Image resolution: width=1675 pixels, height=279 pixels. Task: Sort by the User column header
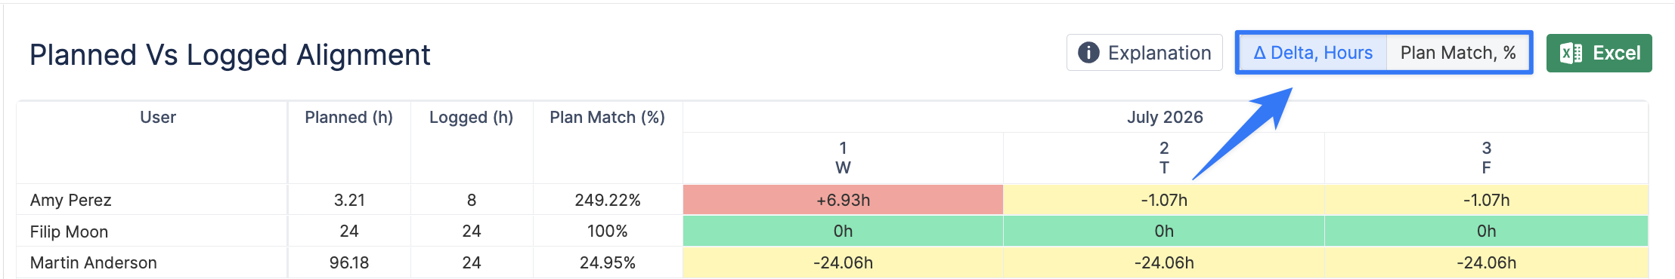point(158,118)
